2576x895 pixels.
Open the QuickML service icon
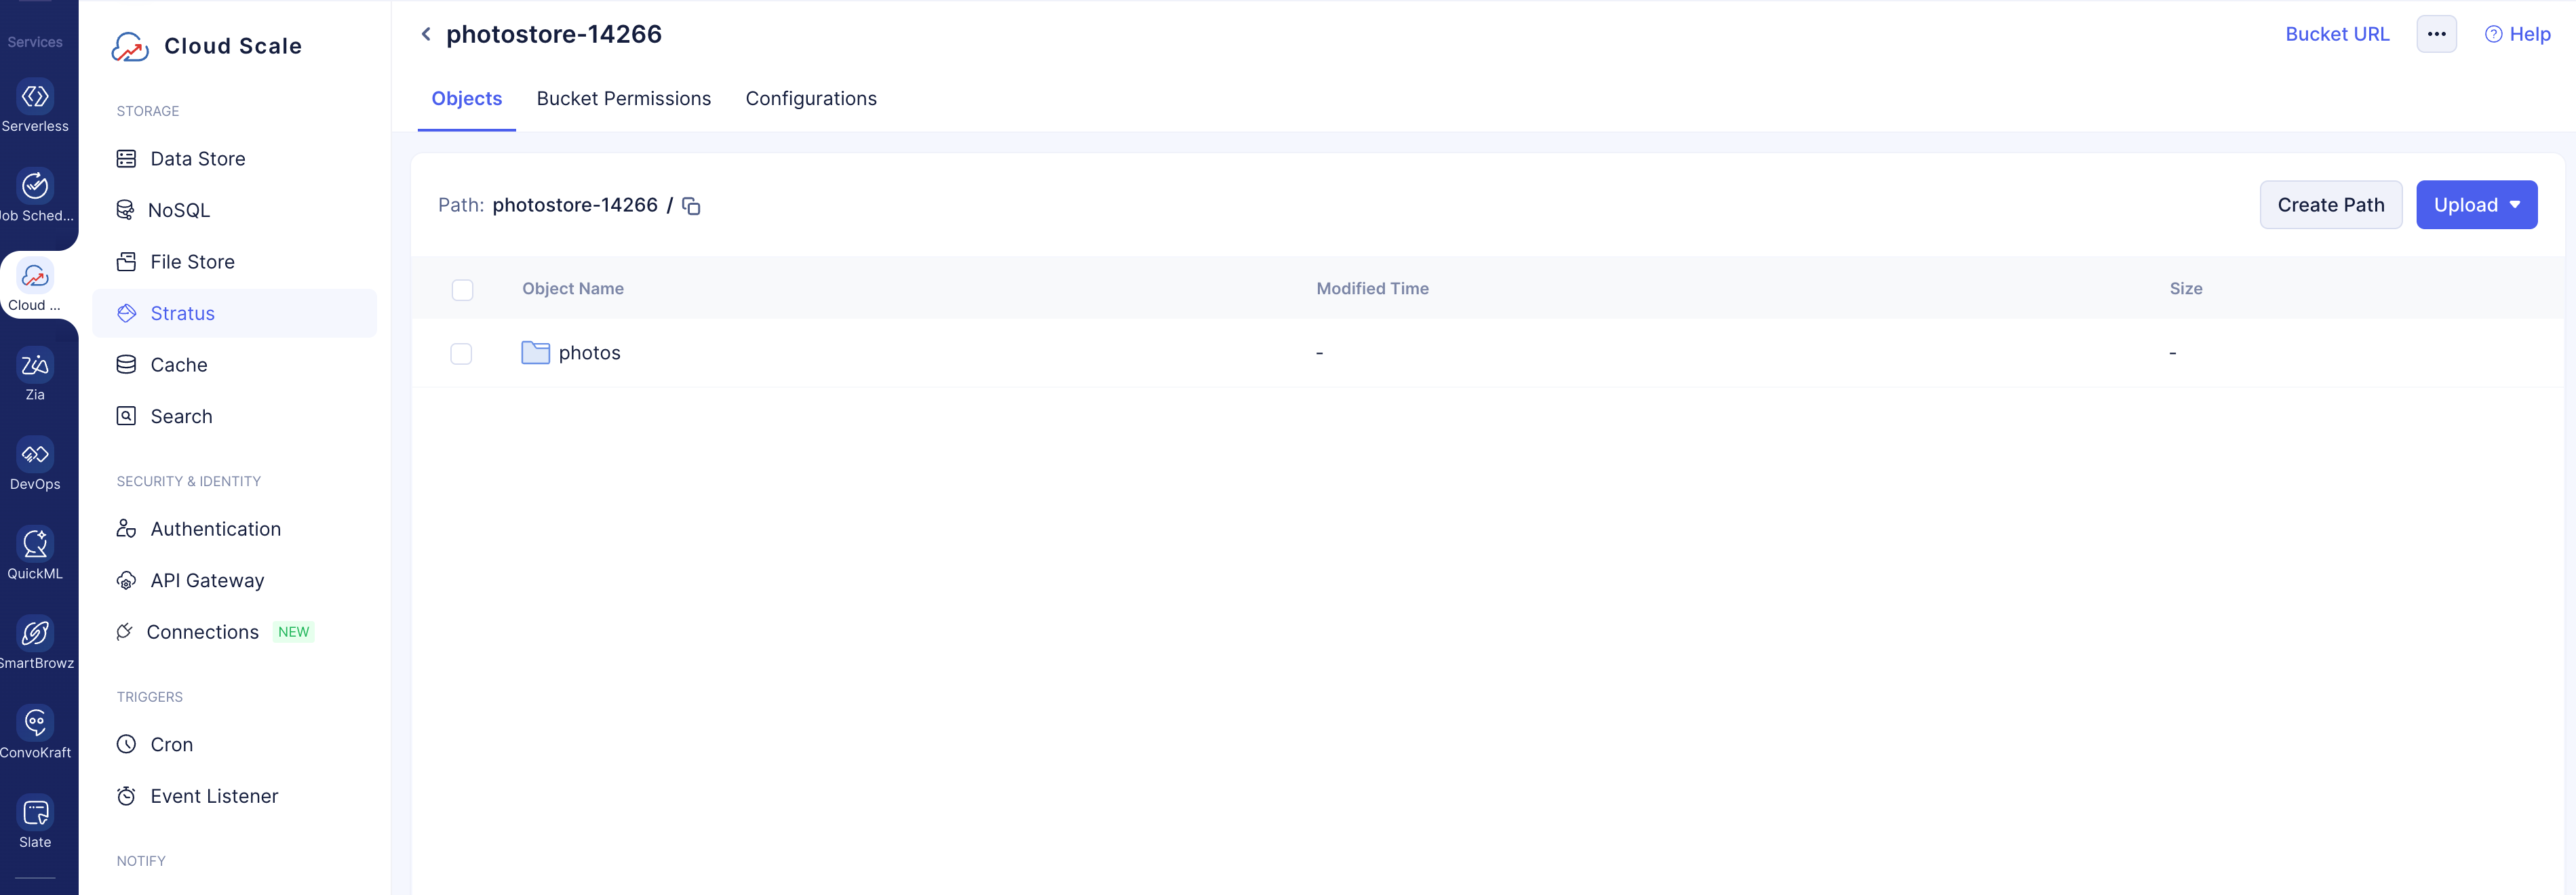click(35, 545)
